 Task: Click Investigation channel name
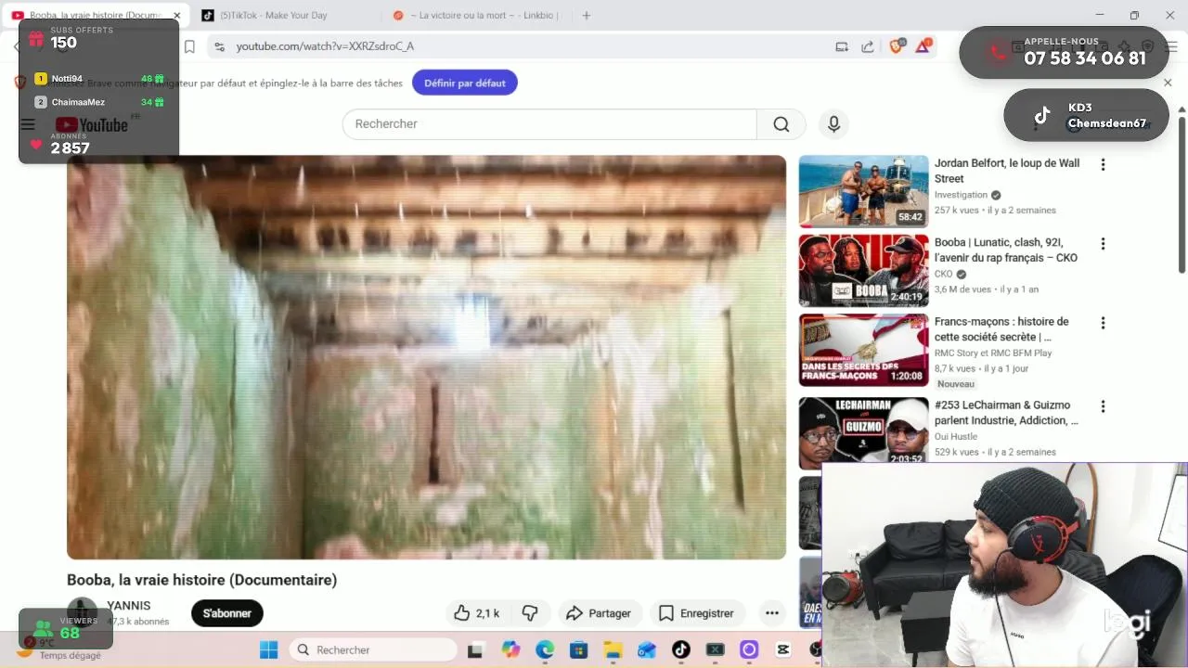961,195
